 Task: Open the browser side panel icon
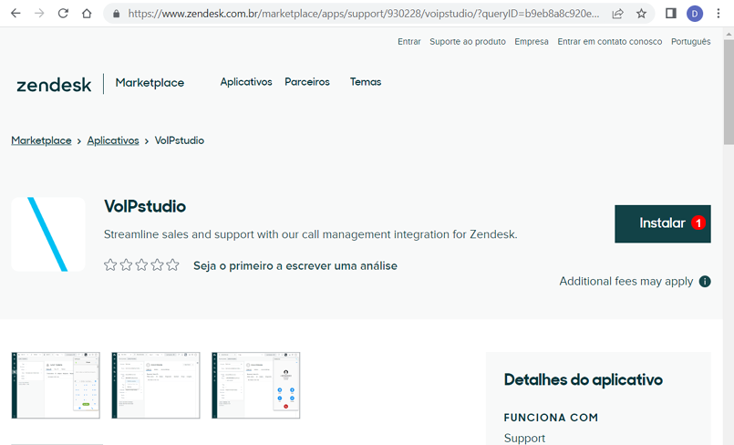[671, 14]
